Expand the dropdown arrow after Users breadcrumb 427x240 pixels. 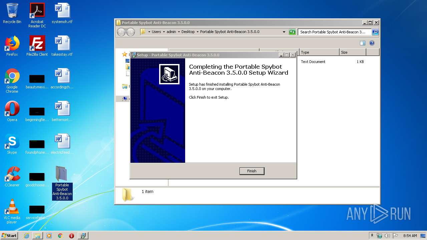tap(164, 32)
